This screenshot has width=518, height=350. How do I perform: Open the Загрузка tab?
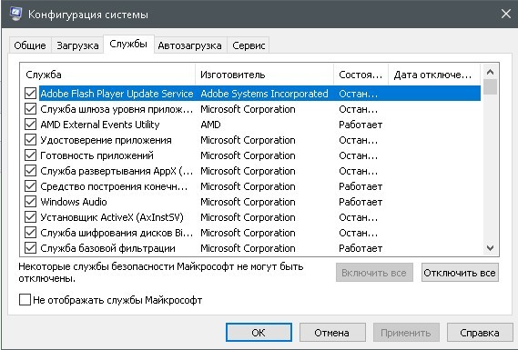77,45
